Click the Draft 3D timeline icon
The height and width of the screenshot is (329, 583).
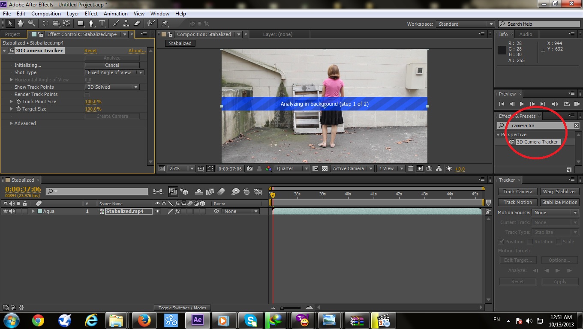point(184,191)
